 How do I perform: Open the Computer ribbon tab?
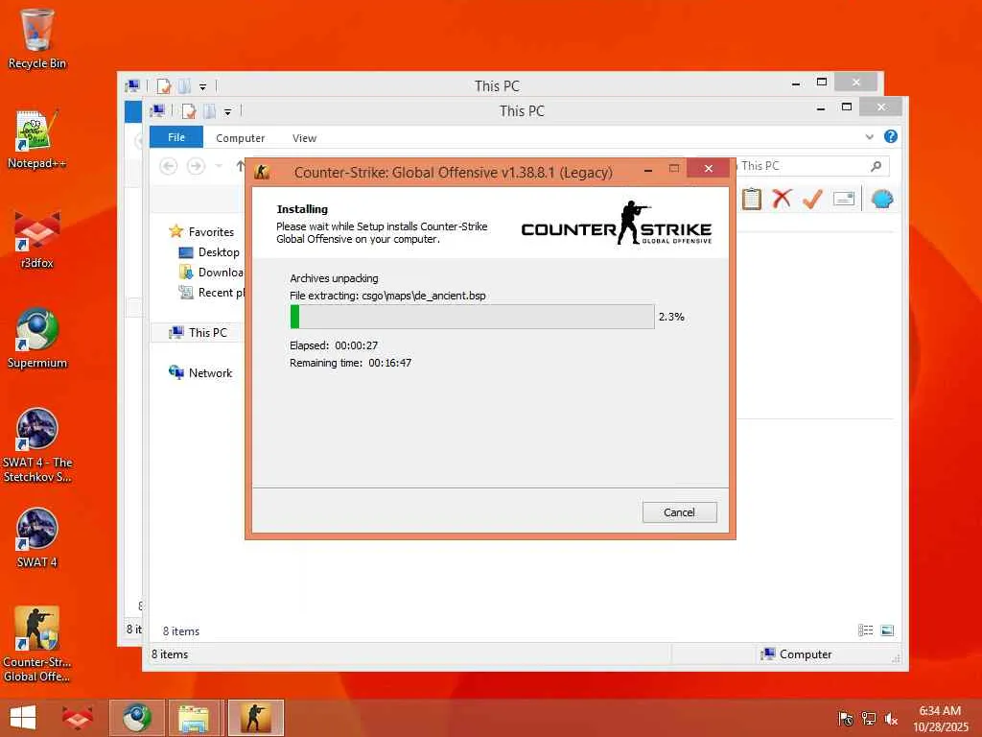click(240, 138)
